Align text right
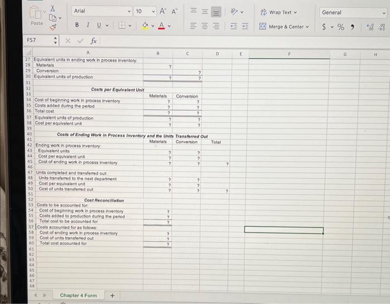This screenshot has width=390, height=304. 216,26
